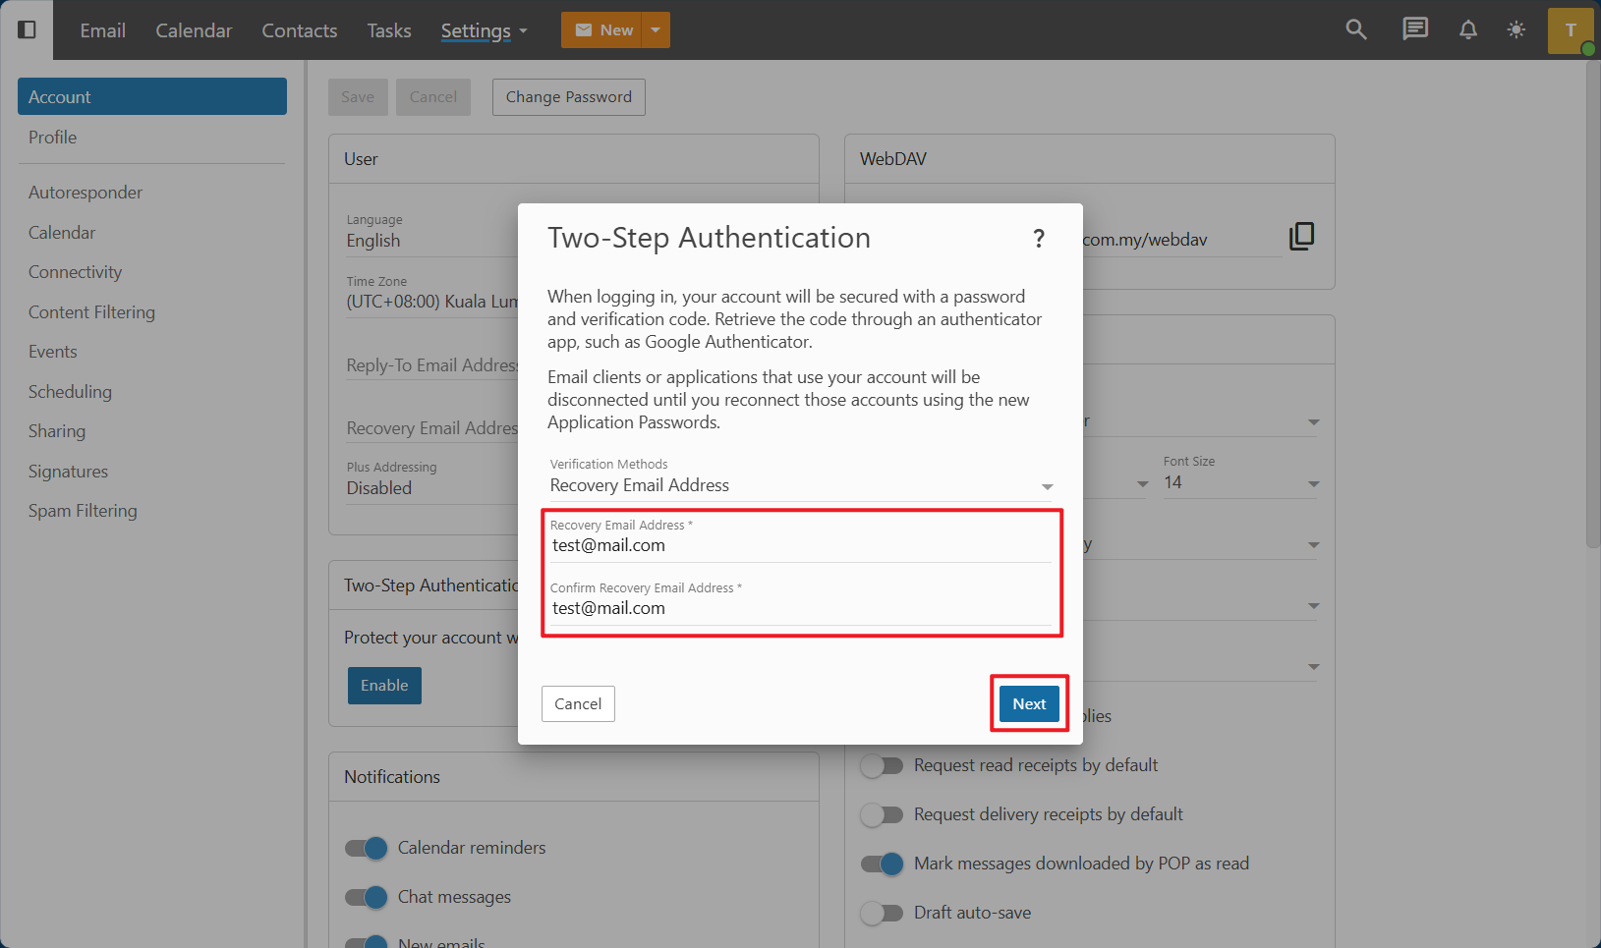This screenshot has height=948, width=1601.
Task: Toggle the light/dark theme sun icon
Action: (x=1516, y=29)
